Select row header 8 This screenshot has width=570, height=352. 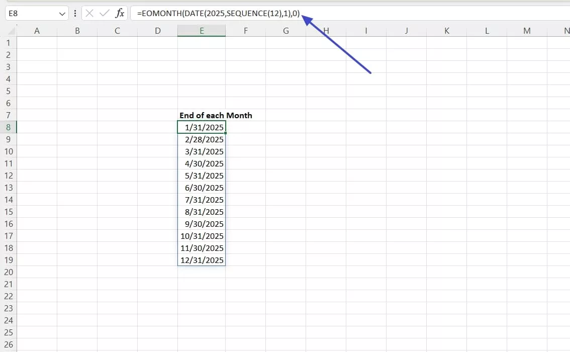[x=8, y=127]
